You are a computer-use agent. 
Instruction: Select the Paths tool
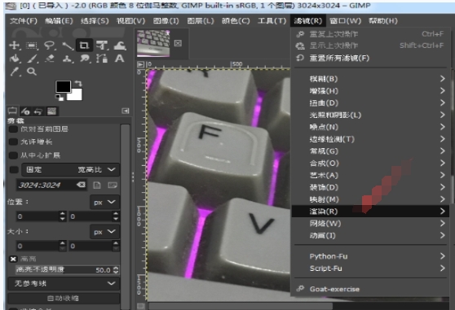tap(102, 59)
